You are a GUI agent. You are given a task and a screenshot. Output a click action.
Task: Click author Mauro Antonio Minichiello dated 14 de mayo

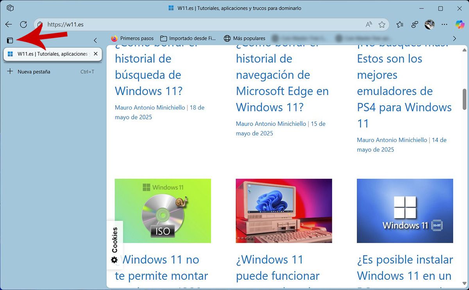pos(392,140)
